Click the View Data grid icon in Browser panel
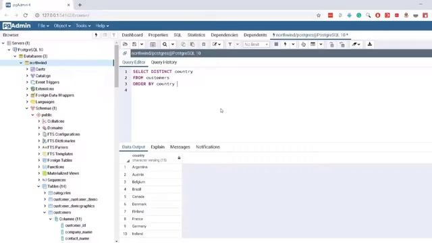Viewport: 432px width, 243px height. [x=105, y=35]
